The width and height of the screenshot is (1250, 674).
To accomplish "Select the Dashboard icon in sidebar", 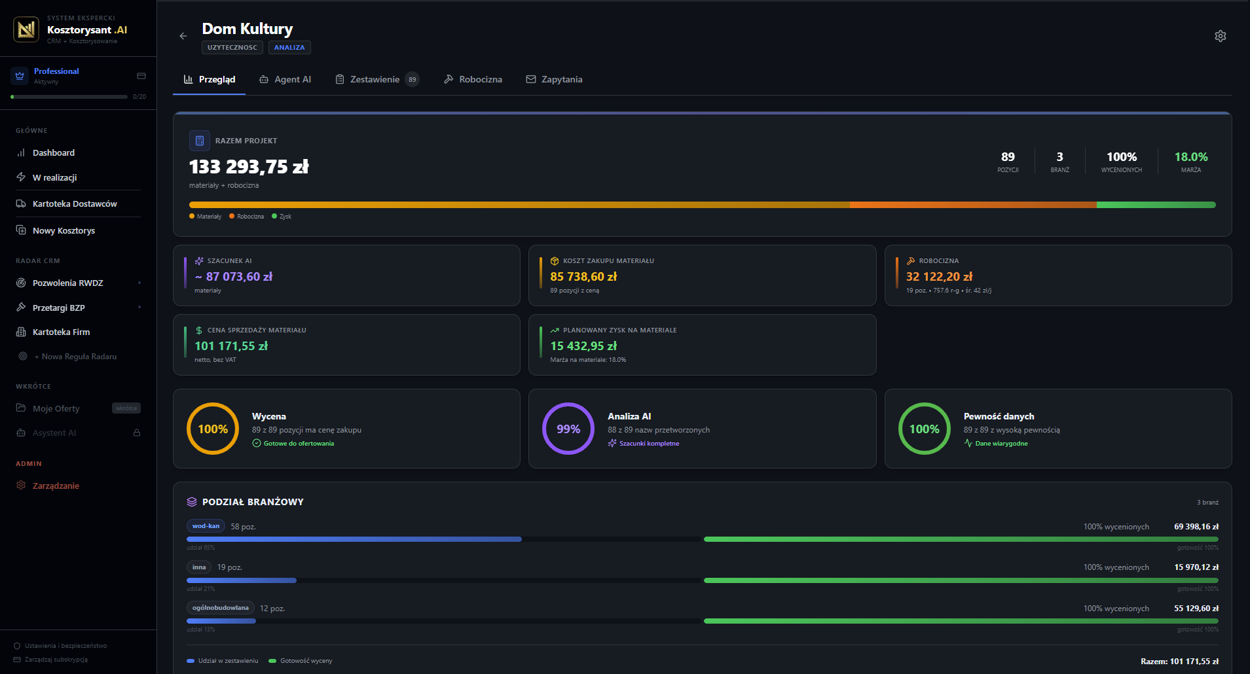I will [20, 152].
